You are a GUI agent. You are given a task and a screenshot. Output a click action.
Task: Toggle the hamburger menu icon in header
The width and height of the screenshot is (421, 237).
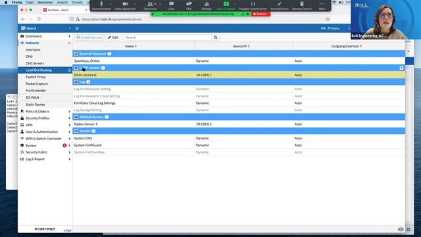[77, 28]
